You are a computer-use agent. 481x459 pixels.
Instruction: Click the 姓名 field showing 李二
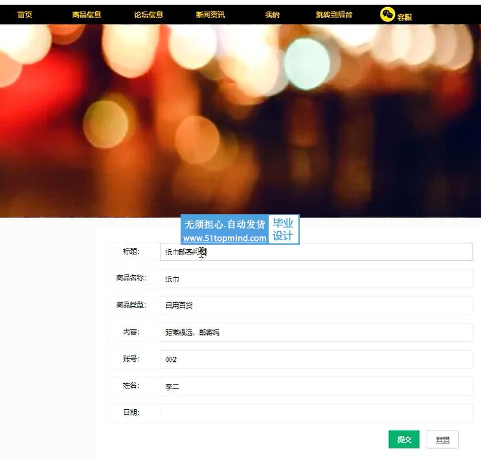coord(316,386)
